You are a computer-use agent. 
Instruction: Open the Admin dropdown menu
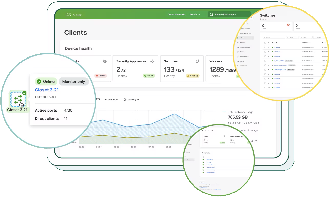[195, 15]
